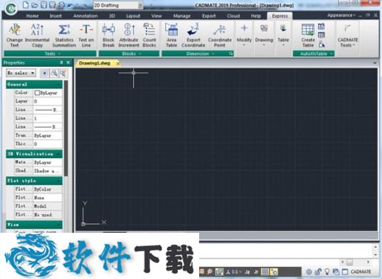Open the No selection object dropdown

pos(21,73)
